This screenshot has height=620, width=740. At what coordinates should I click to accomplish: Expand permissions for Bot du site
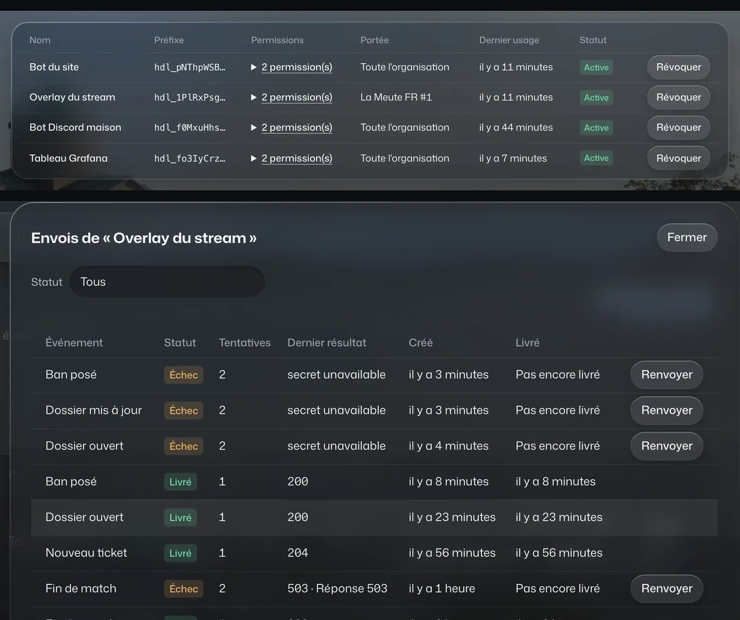pyautogui.click(x=291, y=67)
